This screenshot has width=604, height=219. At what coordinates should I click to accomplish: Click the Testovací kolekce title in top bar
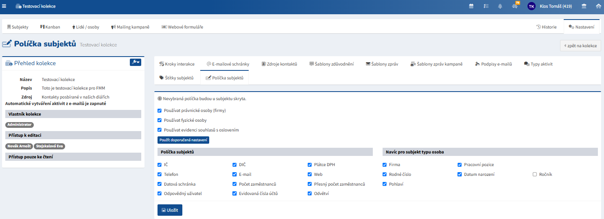(39, 7)
